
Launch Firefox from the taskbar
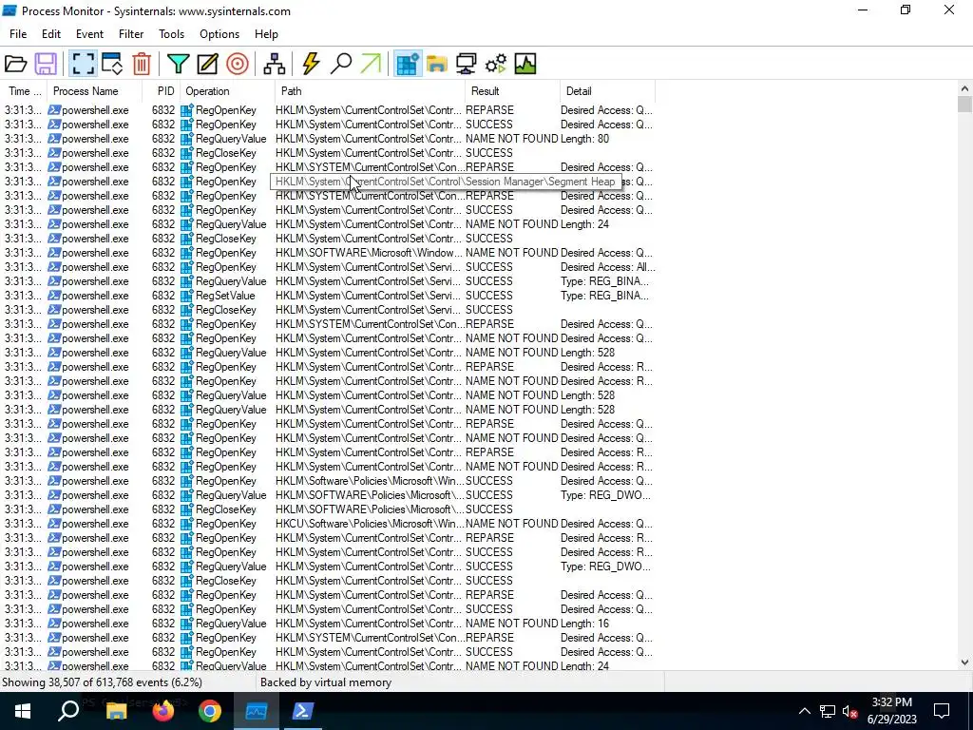click(x=163, y=711)
